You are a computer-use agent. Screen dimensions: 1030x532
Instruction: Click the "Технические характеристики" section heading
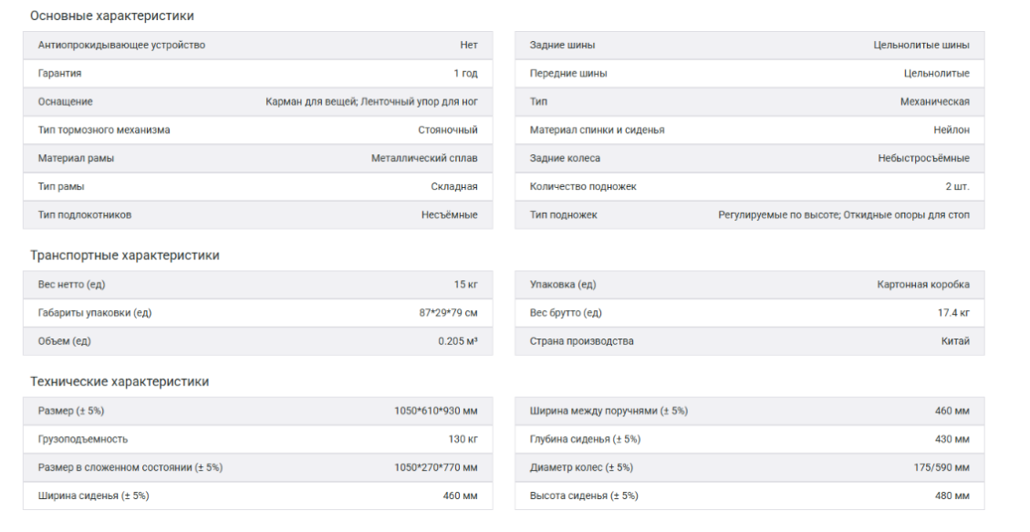click(120, 381)
